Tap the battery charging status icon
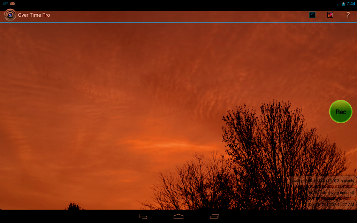Screen dimensions: 357x223 click(x=343, y=4)
